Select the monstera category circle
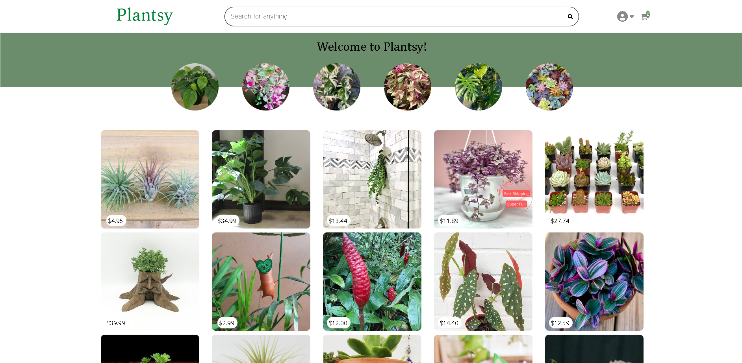Viewport: 742px width, 363px height. coord(479,87)
